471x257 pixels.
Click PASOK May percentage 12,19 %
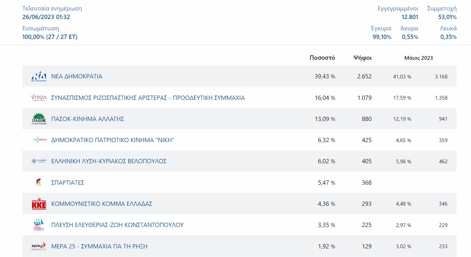coord(402,119)
